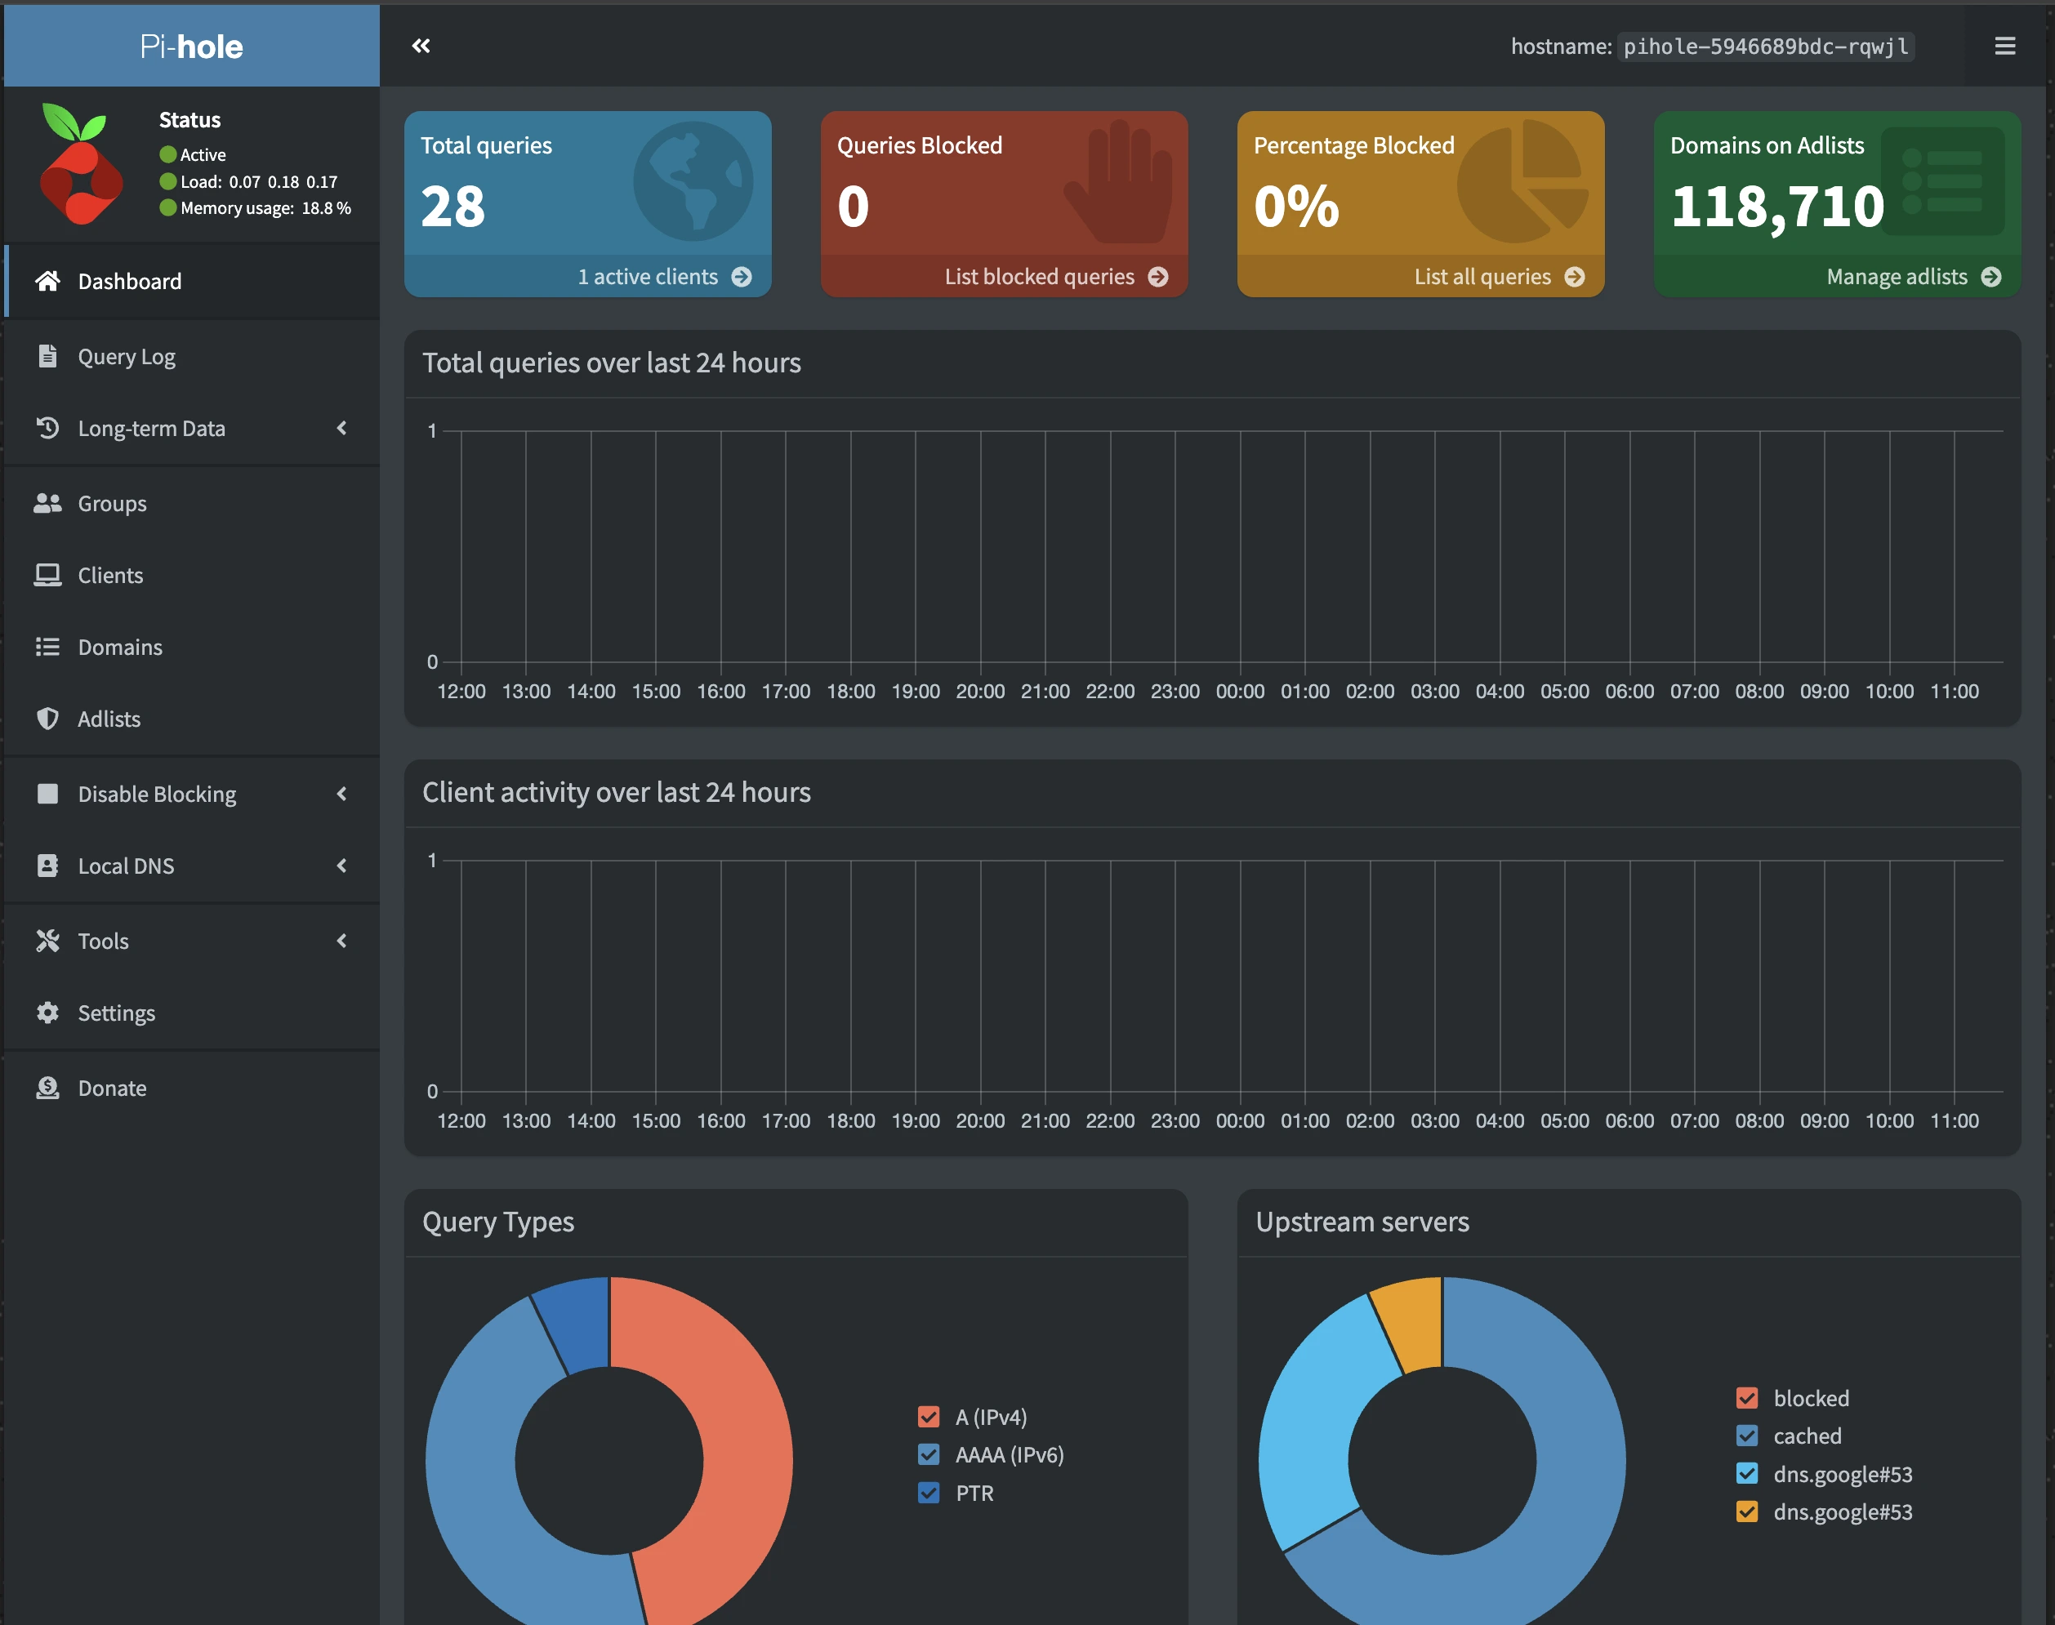2055x1625 pixels.
Task: Uncheck the A (IPv4) query type
Action: point(928,1416)
